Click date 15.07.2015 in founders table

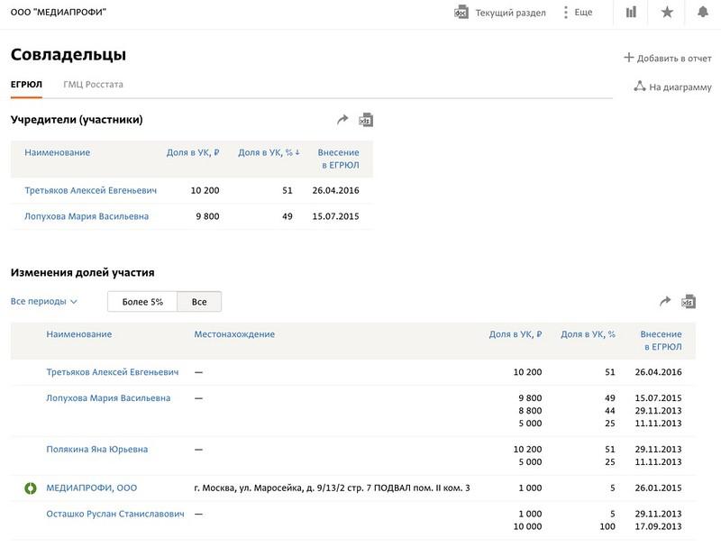335,216
